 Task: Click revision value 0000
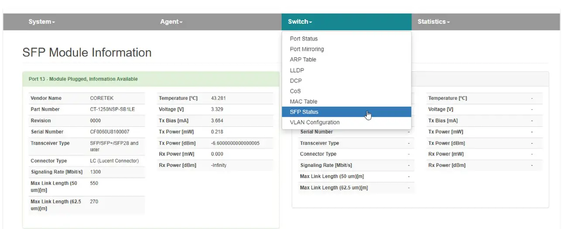pyautogui.click(x=95, y=121)
